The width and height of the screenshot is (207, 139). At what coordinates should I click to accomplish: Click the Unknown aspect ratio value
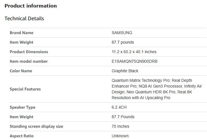120,136
